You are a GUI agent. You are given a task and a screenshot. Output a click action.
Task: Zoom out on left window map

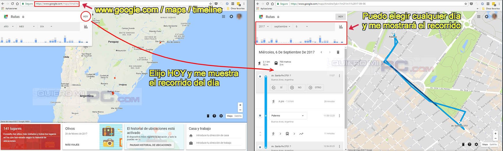240,110
